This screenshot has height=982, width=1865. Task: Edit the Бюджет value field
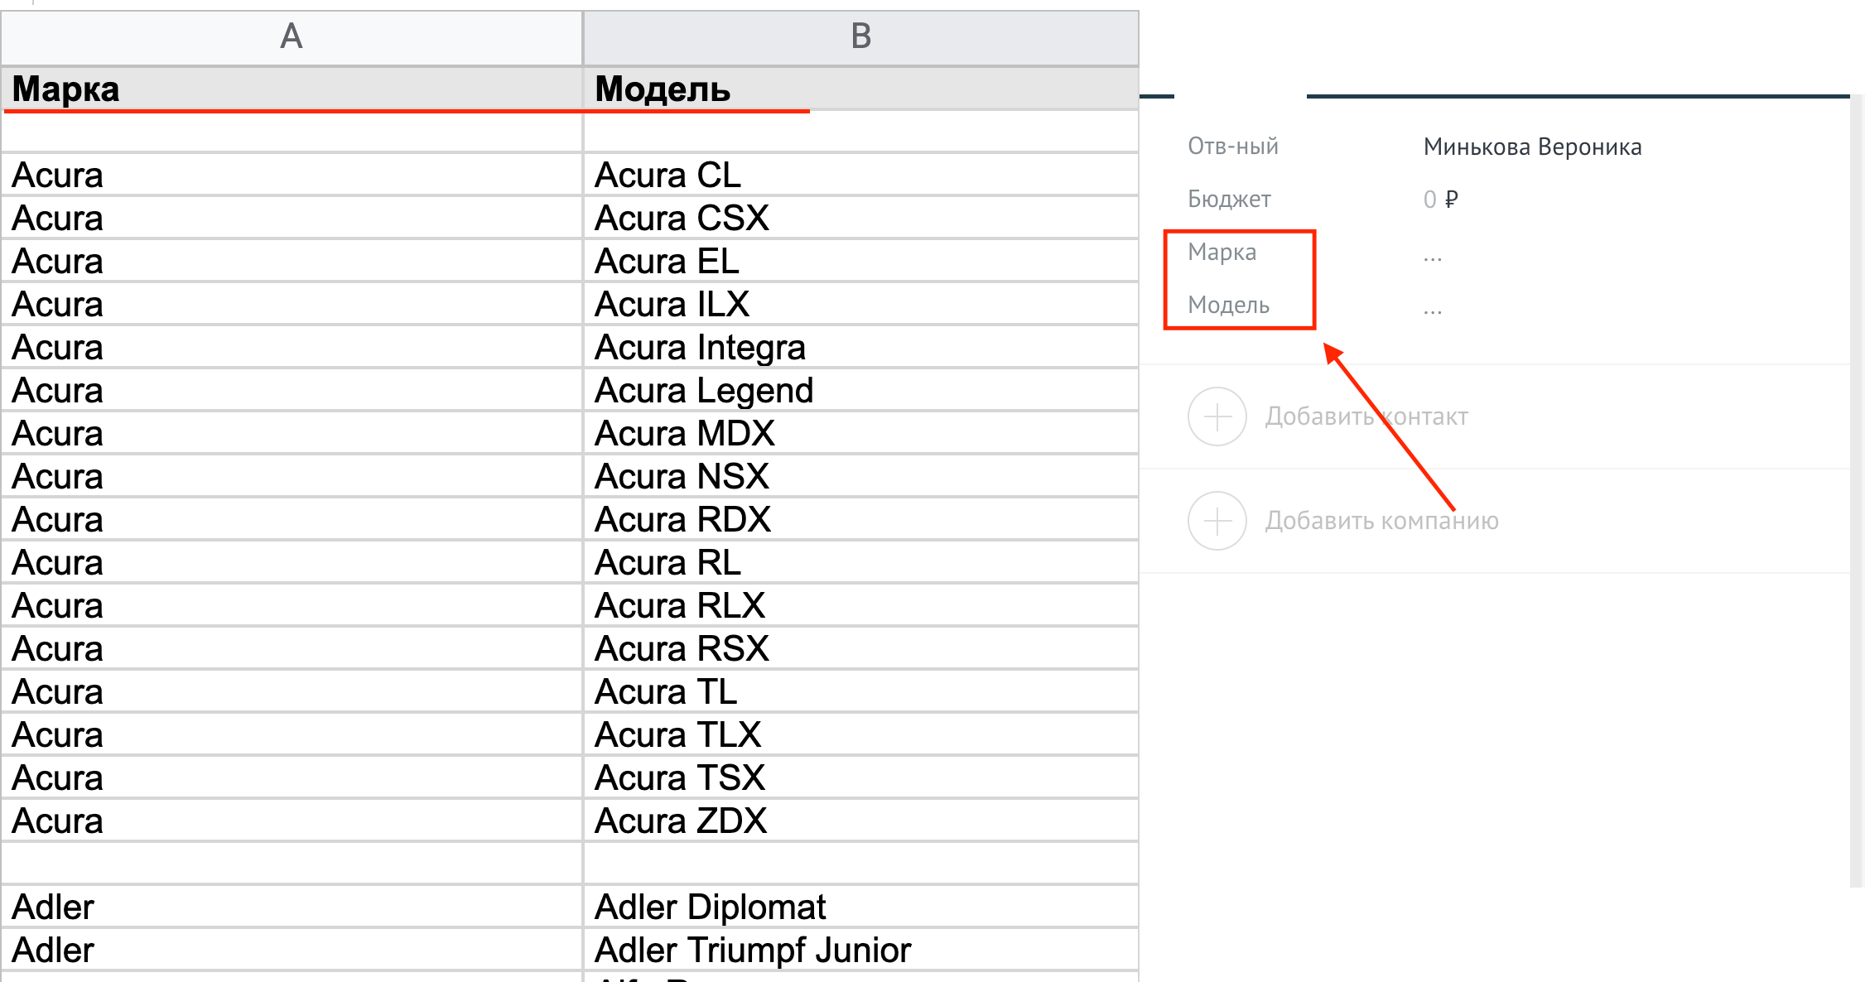[x=1440, y=200]
